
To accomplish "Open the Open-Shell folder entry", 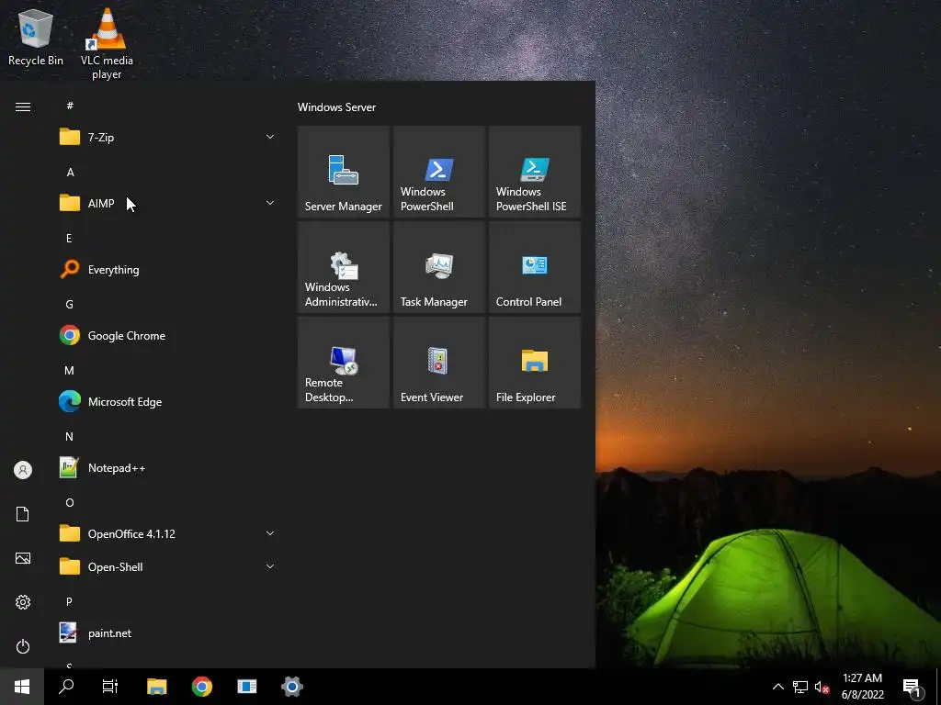I will tap(167, 566).
